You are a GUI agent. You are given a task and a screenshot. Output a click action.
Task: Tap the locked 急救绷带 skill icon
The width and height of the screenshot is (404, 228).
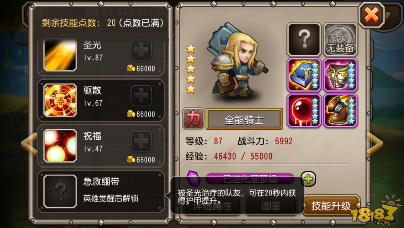pos(60,191)
